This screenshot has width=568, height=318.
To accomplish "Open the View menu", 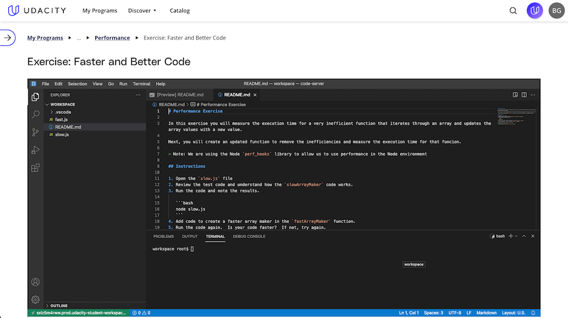I will (x=97, y=84).
